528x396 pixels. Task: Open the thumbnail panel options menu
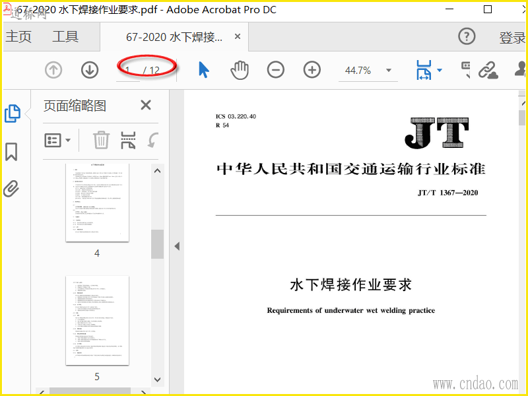pyautogui.click(x=57, y=140)
